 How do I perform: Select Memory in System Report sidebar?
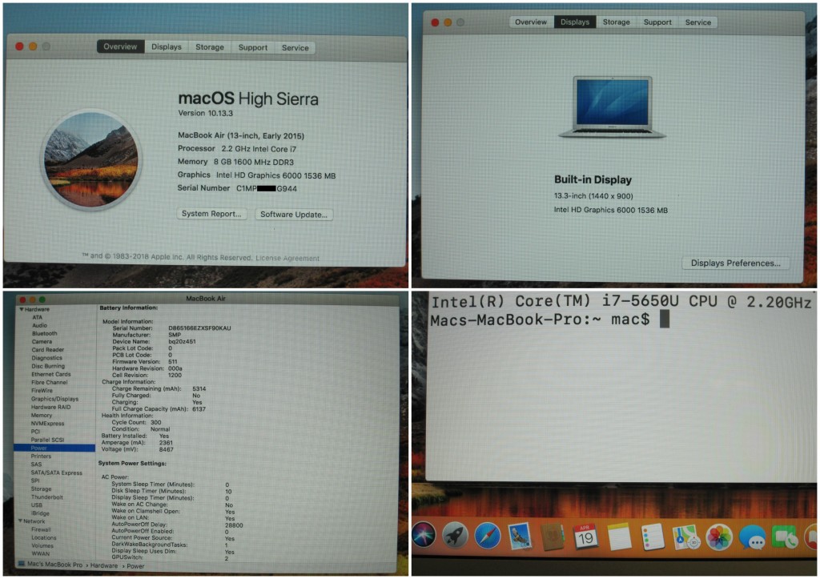[x=42, y=415]
